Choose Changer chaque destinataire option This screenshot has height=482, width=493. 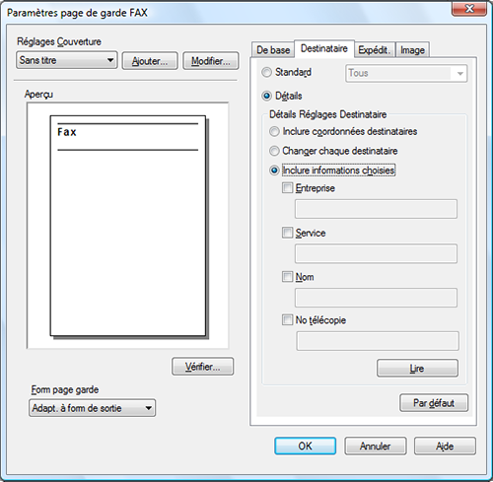click(x=274, y=151)
